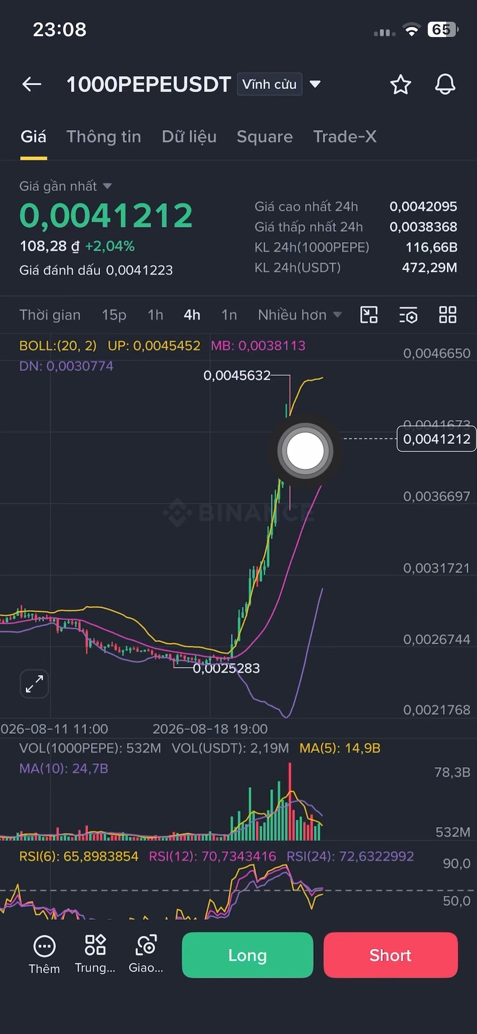Tap the Wi-Fi status icon

pyautogui.click(x=412, y=31)
